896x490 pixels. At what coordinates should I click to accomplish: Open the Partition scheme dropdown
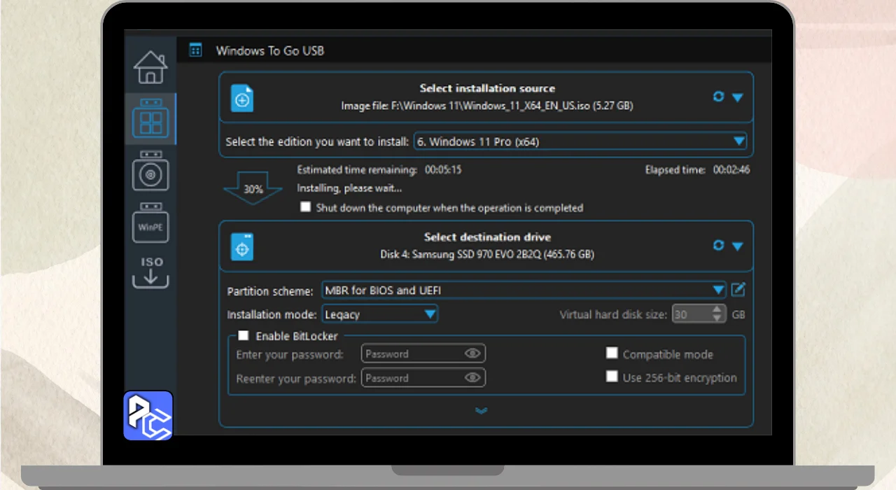(x=524, y=290)
